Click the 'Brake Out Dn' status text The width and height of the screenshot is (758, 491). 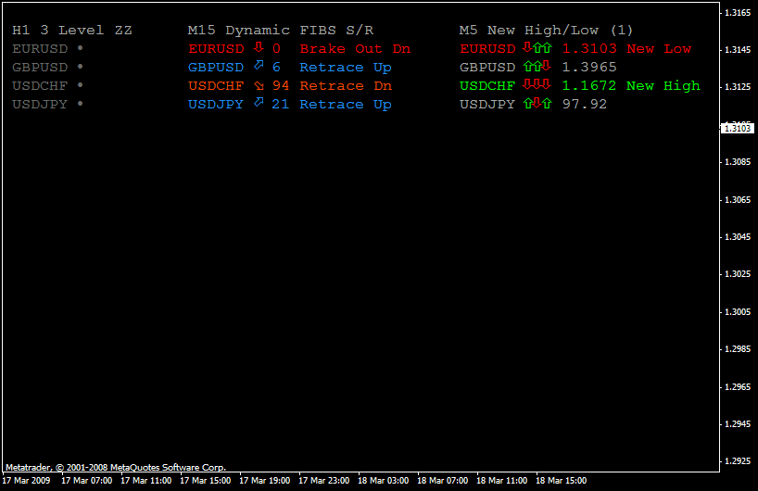coord(355,49)
